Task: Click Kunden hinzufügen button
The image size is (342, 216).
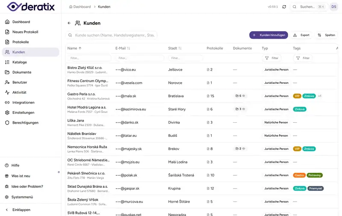Action: coord(268,35)
